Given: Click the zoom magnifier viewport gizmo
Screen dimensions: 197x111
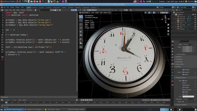Looking at the screenshot, I should [168, 25].
